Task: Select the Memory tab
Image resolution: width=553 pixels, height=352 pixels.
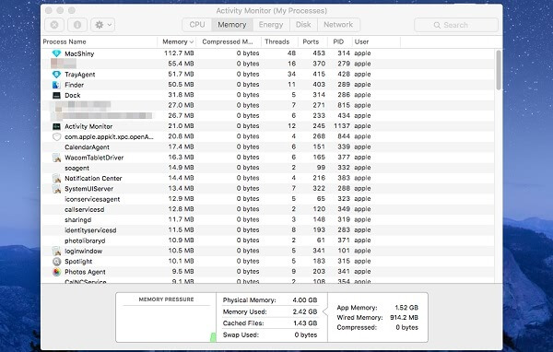Action: click(232, 25)
